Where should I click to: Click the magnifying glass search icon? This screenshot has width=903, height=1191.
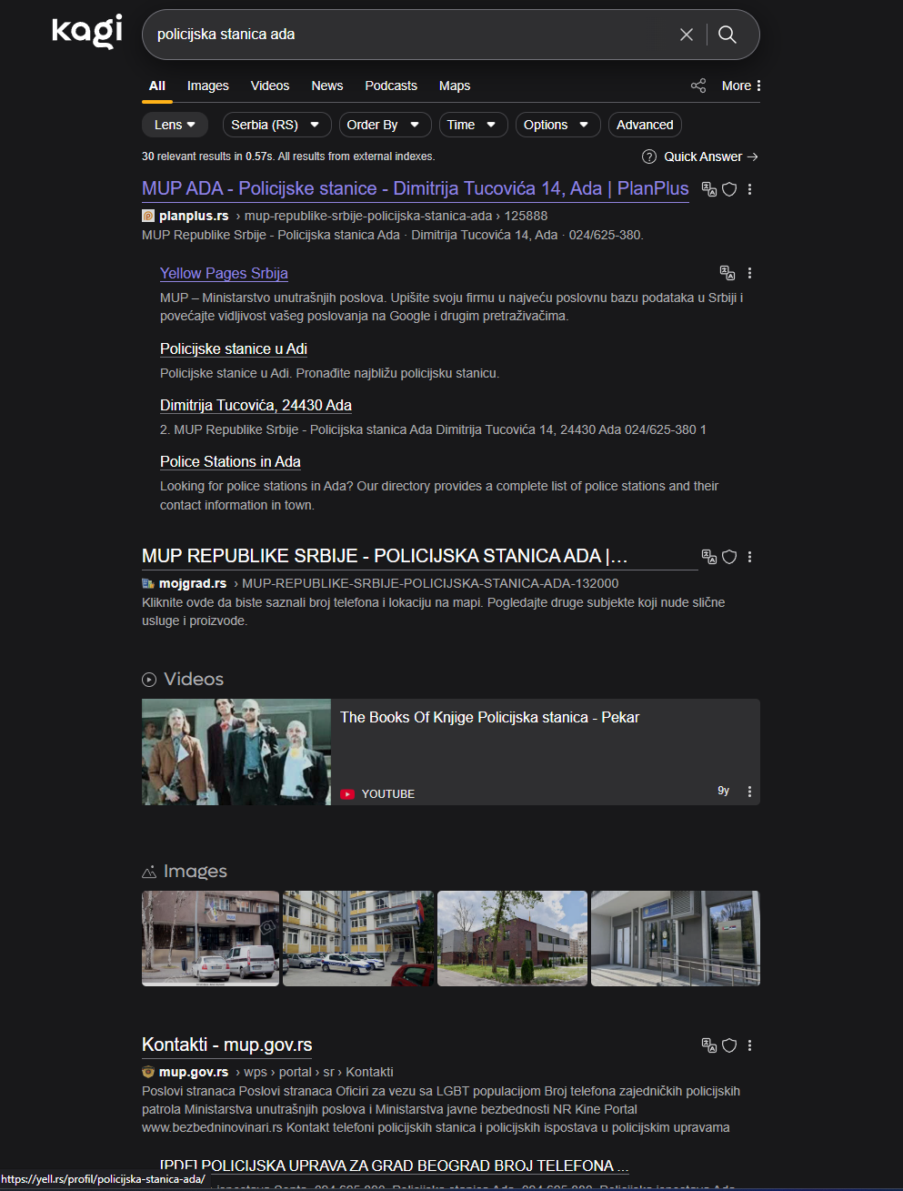point(727,35)
